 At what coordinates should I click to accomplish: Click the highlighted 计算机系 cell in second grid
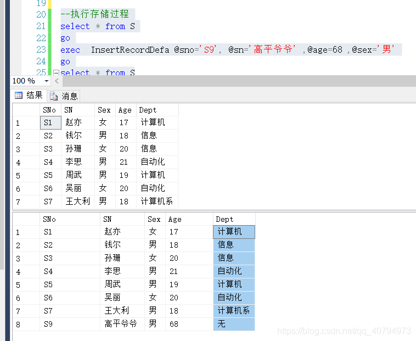[234, 311]
